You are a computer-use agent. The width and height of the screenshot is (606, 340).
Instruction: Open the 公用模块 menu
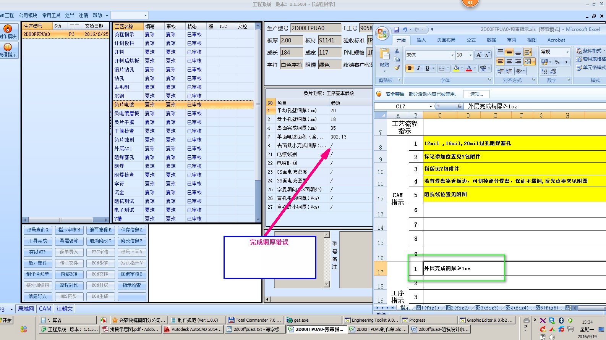pyautogui.click(x=28, y=15)
